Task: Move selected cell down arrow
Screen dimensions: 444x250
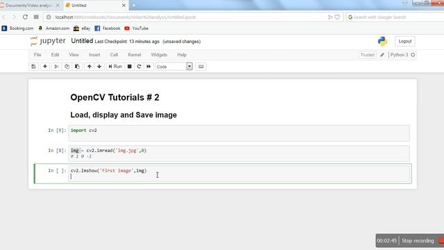Action: click(99, 67)
